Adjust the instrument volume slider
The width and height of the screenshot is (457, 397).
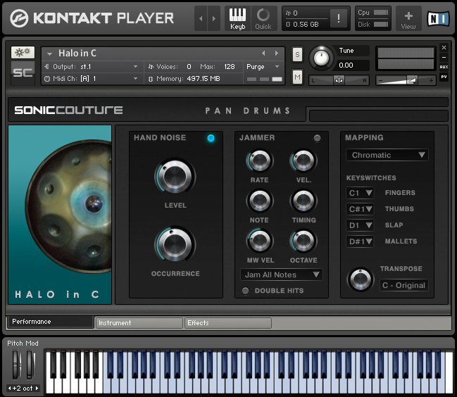click(406, 80)
